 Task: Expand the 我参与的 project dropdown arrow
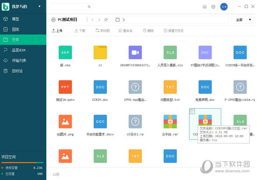39,7
